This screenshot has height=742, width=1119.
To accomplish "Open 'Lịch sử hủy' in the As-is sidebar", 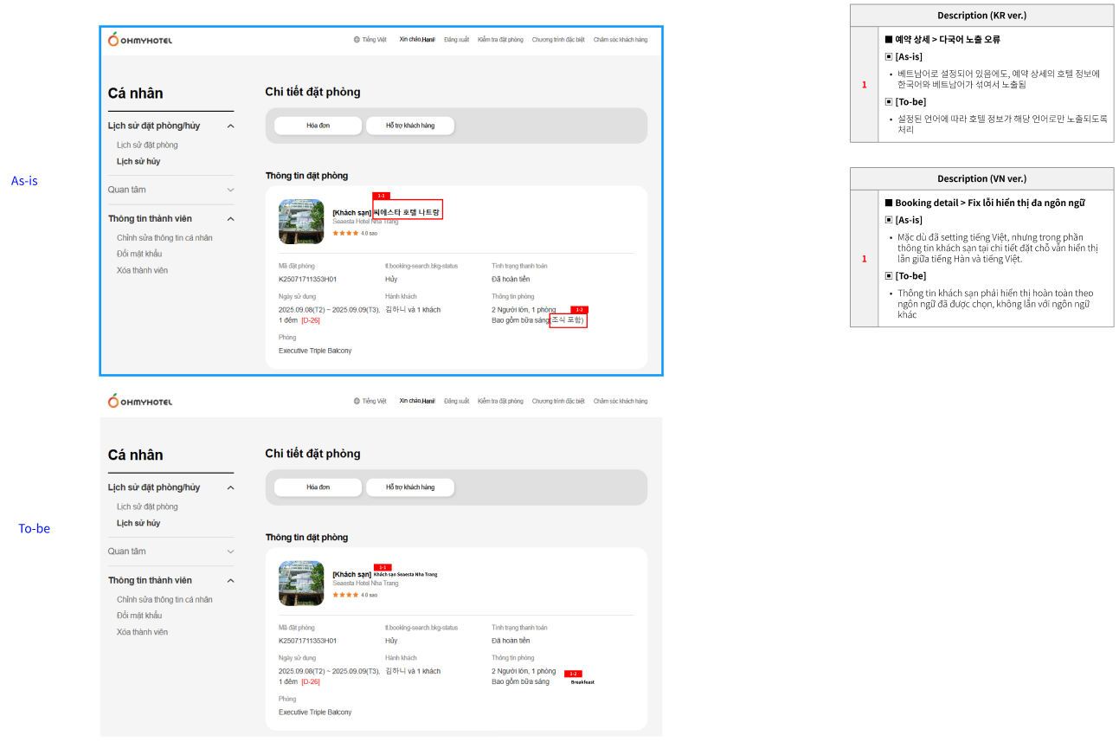I will pos(138,162).
